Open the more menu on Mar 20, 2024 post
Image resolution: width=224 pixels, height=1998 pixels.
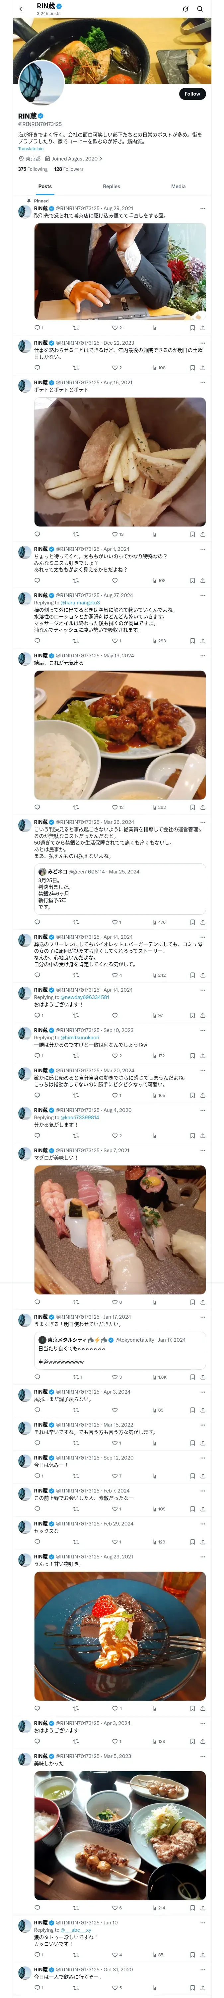[202, 1070]
